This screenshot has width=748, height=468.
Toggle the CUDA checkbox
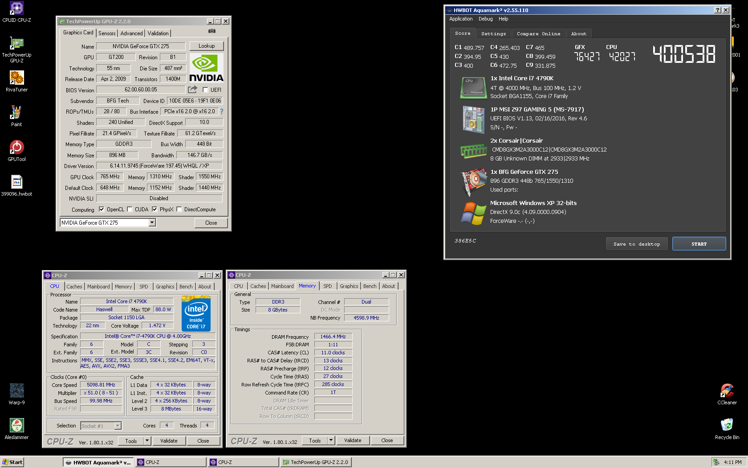[130, 209]
